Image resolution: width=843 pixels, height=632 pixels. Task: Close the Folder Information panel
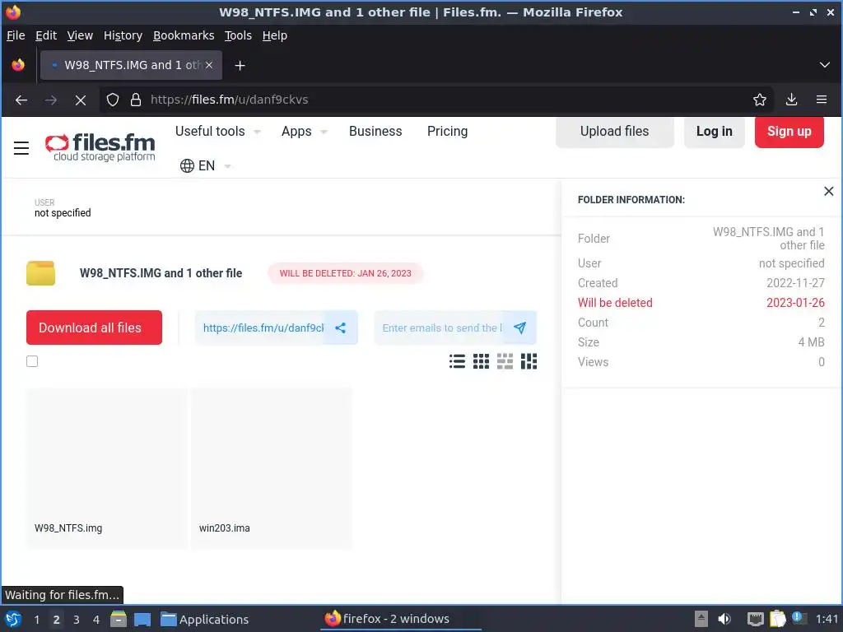click(828, 191)
